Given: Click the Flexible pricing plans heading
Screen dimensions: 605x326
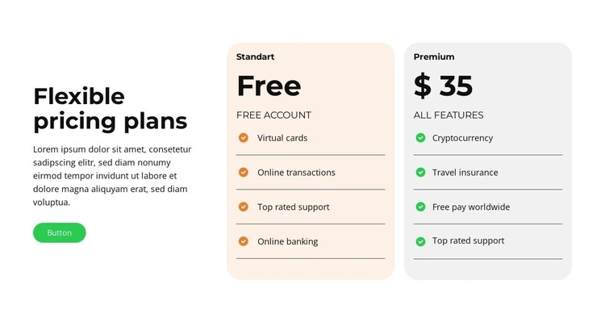Looking at the screenshot, I should (x=111, y=109).
